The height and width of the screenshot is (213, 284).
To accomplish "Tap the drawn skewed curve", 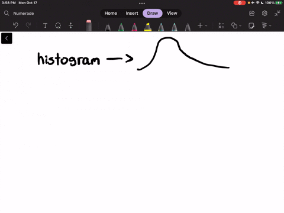I will pos(183,53).
